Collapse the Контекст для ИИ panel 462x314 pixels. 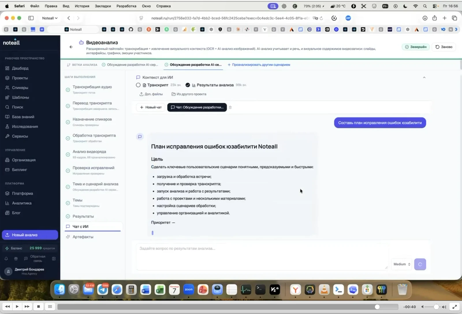pos(424,77)
